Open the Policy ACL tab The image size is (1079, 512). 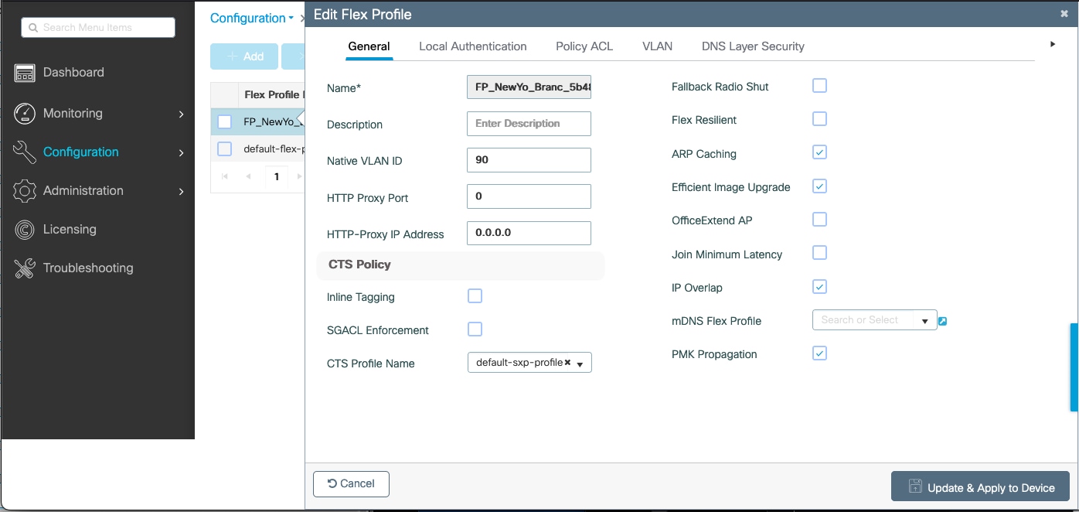point(584,46)
